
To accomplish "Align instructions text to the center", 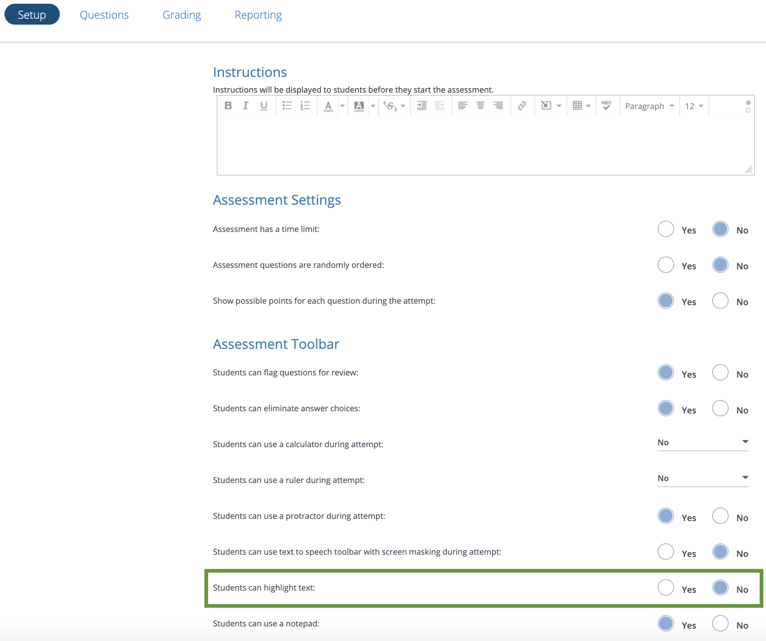I will point(481,106).
